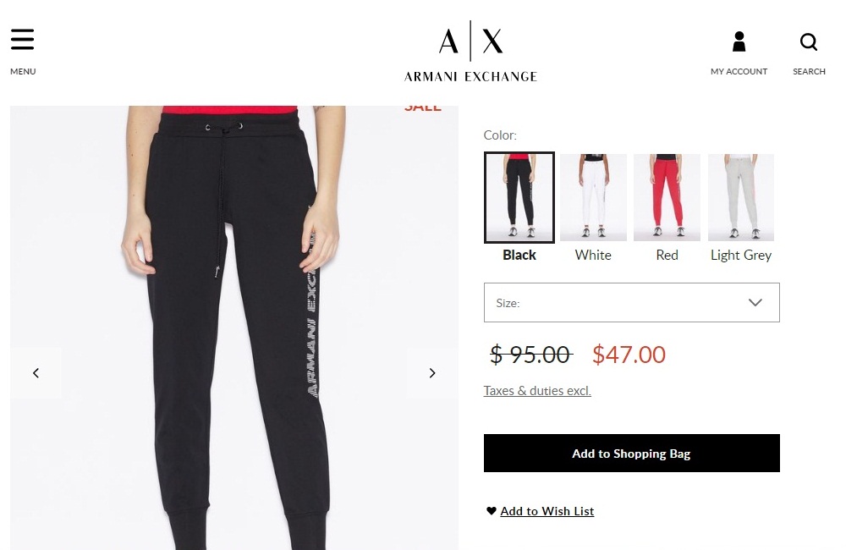Show the next product image arrow
This screenshot has height=550, width=846.
point(432,373)
